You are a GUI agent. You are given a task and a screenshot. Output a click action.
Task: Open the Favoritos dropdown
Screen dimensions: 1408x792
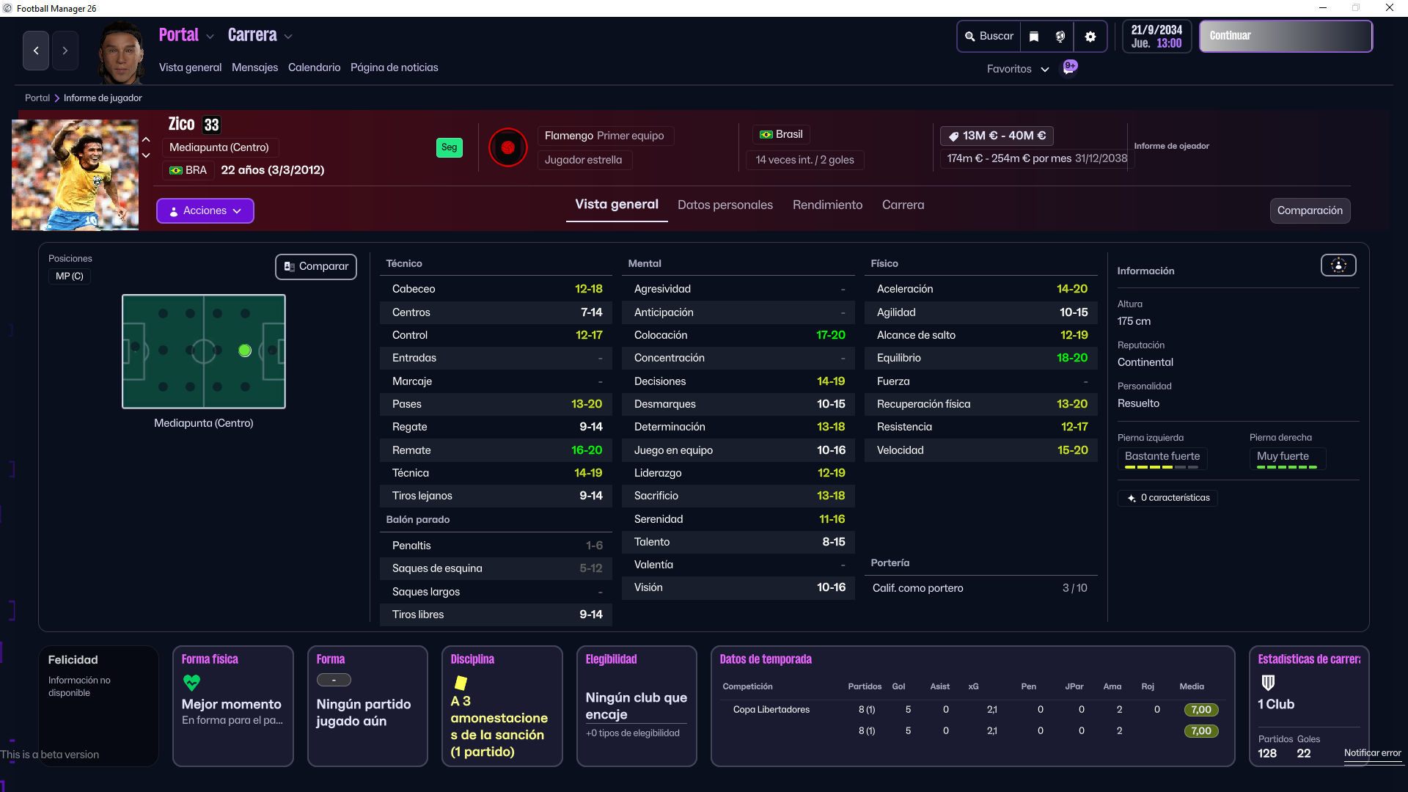[1018, 69]
